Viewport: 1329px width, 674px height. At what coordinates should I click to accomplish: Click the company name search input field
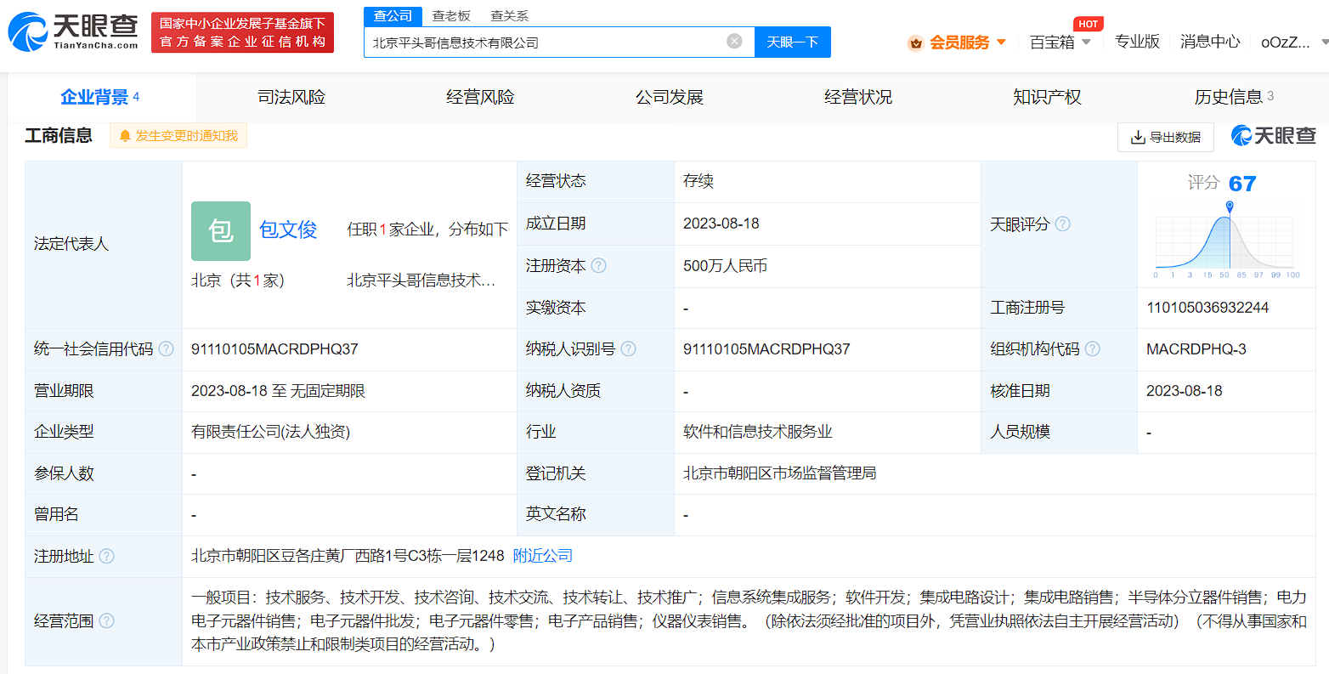[544, 42]
